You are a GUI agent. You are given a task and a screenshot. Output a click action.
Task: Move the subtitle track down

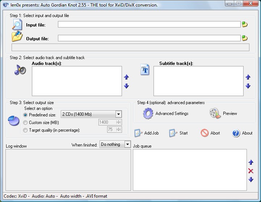click(x=248, y=86)
